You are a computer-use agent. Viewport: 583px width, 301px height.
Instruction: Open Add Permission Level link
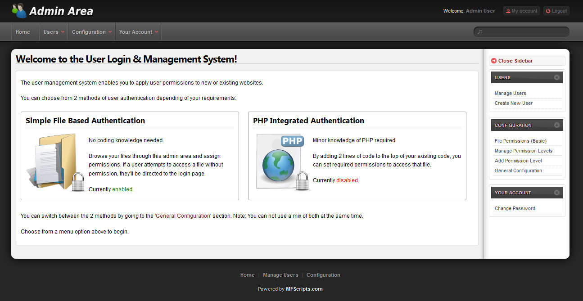[518, 161]
